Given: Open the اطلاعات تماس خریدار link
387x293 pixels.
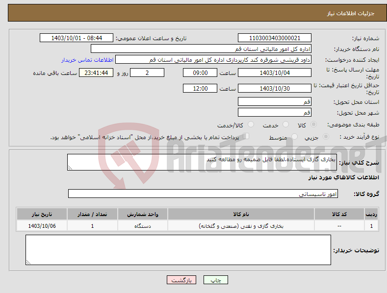Looking at the screenshot, I should tap(87, 60).
